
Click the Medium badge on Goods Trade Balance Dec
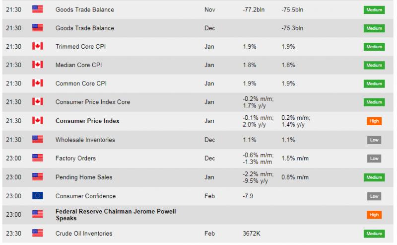(x=374, y=28)
